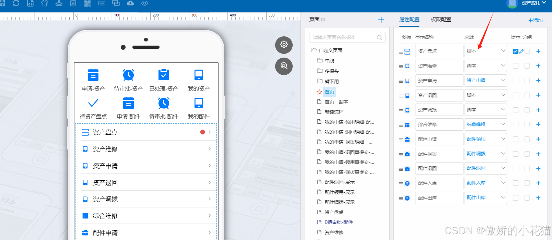Viewport: 552px width, 240px height.
Task: Tap 资产维修 list row in phone preview
Action: [x=146, y=149]
